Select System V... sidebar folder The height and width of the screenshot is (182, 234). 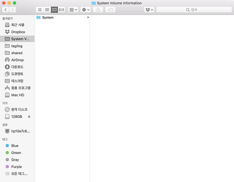[17, 39]
